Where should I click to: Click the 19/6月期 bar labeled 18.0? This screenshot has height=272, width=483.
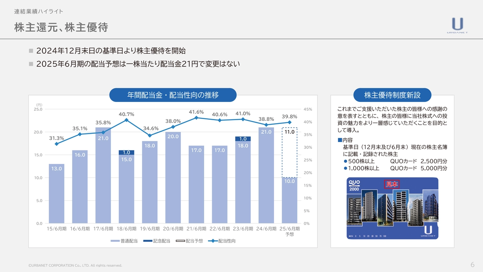(150, 182)
